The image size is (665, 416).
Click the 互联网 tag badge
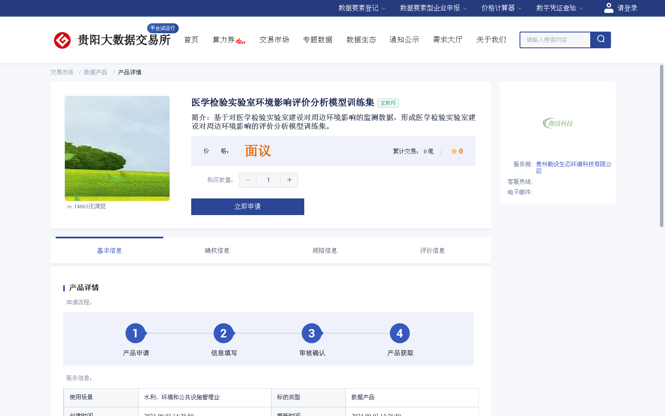(388, 103)
